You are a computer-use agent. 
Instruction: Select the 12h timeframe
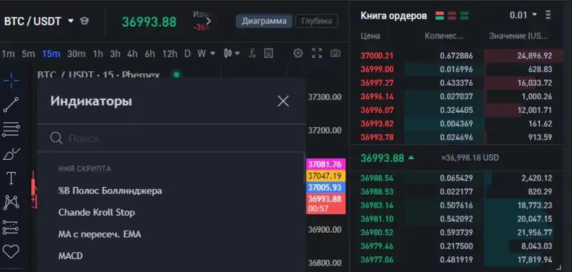point(169,54)
